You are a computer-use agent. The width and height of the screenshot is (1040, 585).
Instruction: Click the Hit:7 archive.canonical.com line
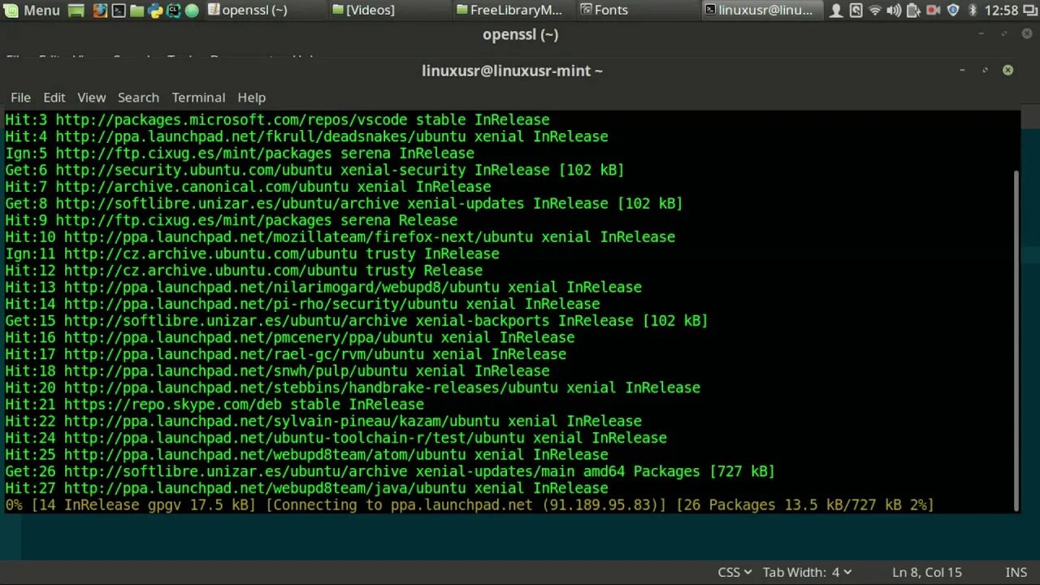pyautogui.click(x=248, y=187)
